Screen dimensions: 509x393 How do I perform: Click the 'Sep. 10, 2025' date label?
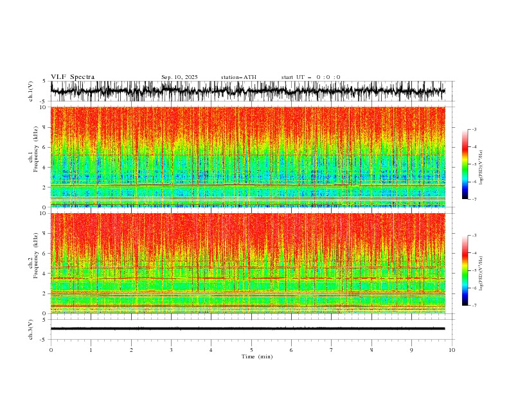coord(179,77)
